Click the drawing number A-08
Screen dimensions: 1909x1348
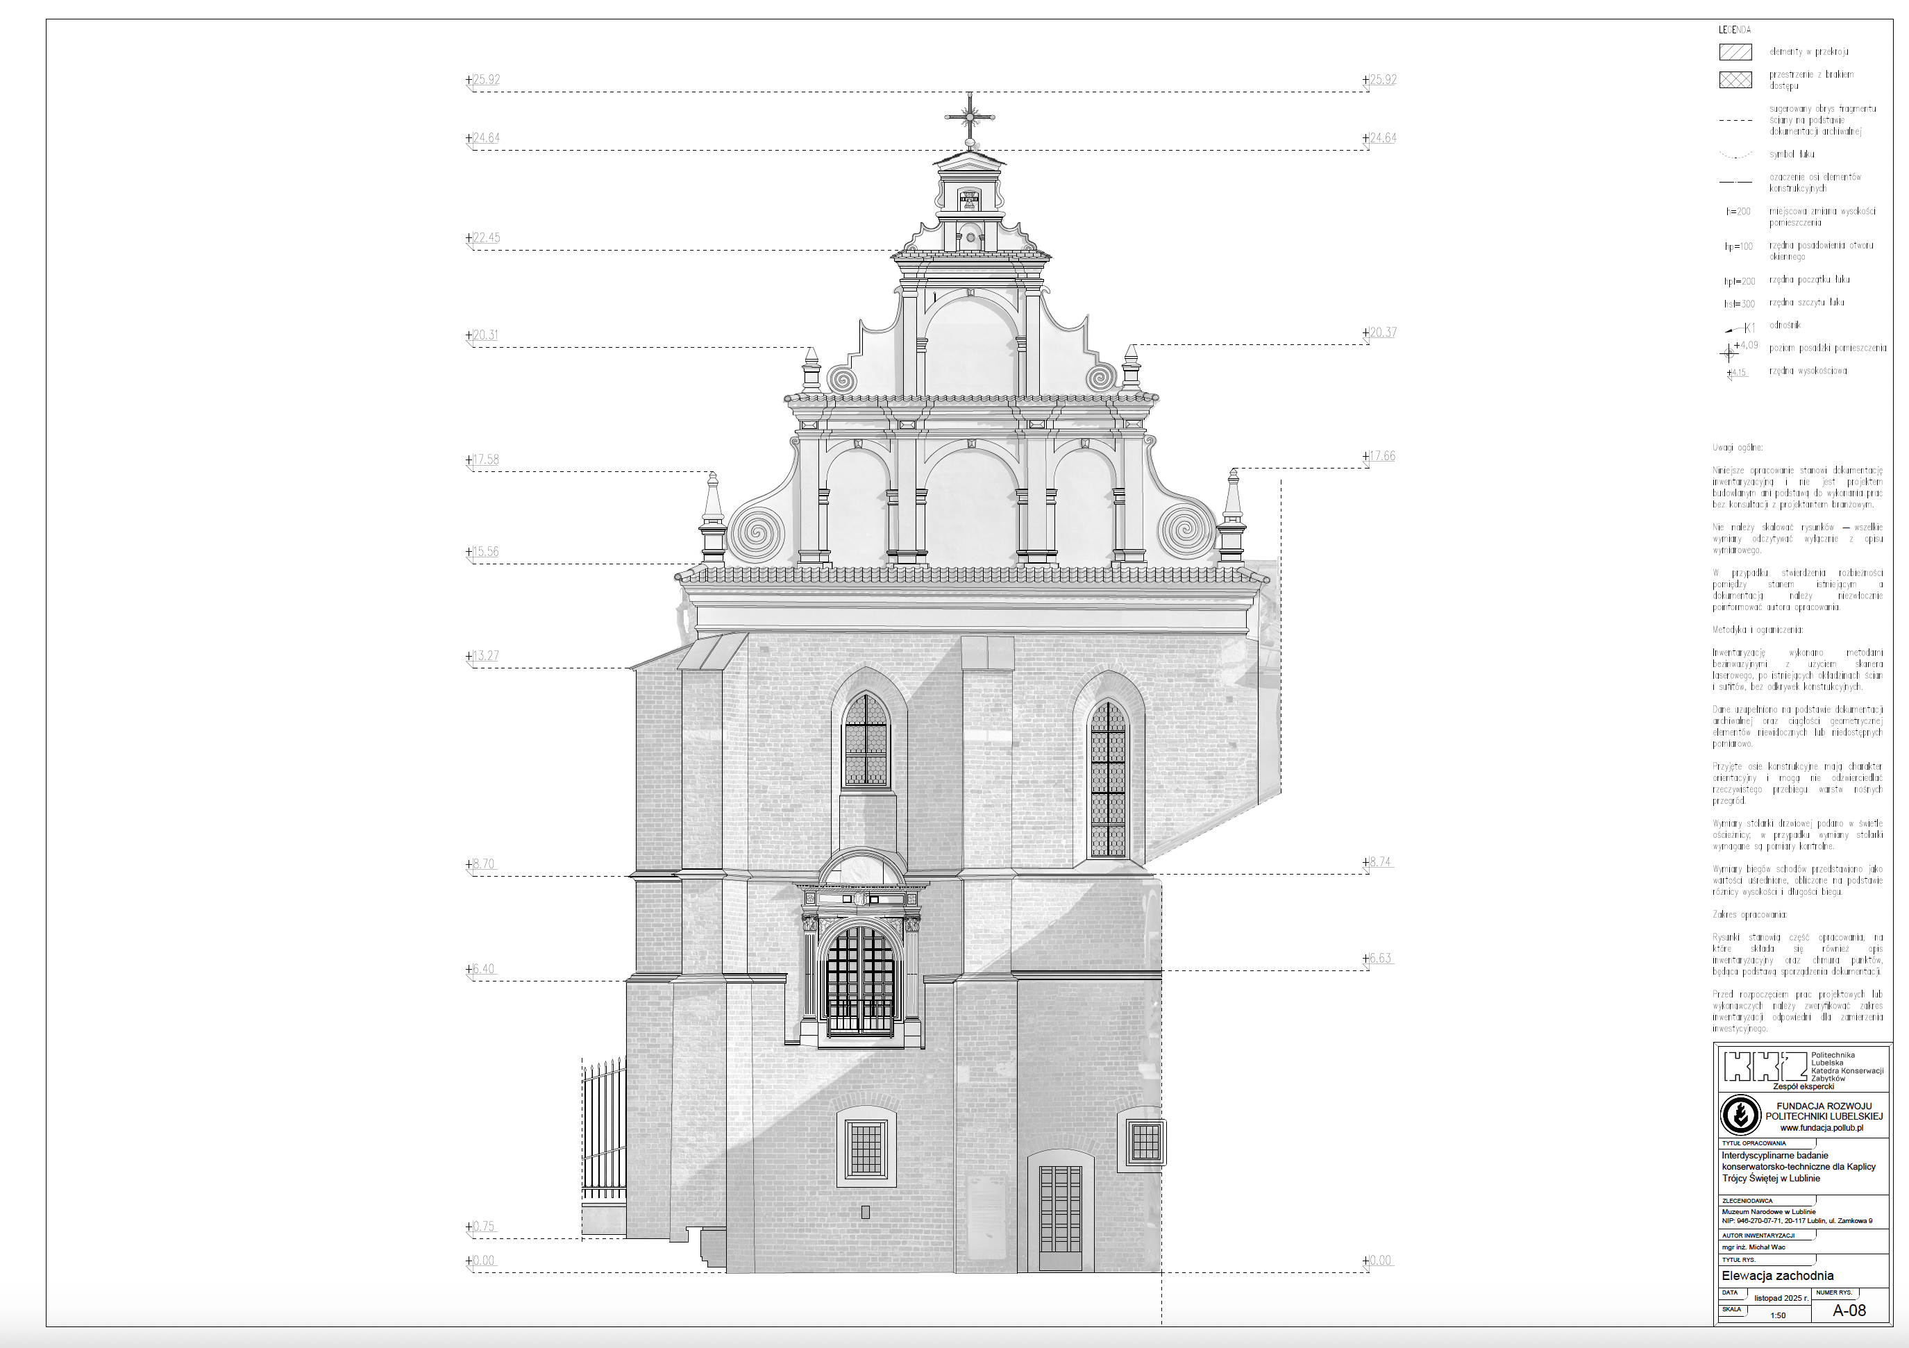click(1849, 1311)
